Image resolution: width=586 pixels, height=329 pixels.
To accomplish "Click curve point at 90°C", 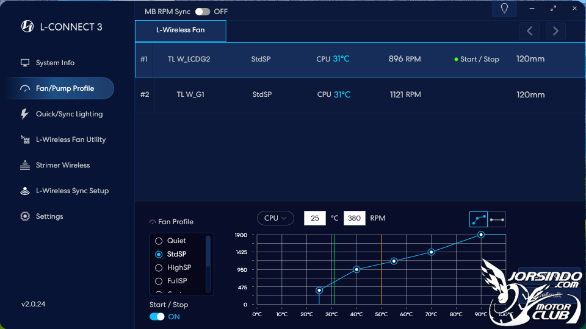I will point(481,235).
